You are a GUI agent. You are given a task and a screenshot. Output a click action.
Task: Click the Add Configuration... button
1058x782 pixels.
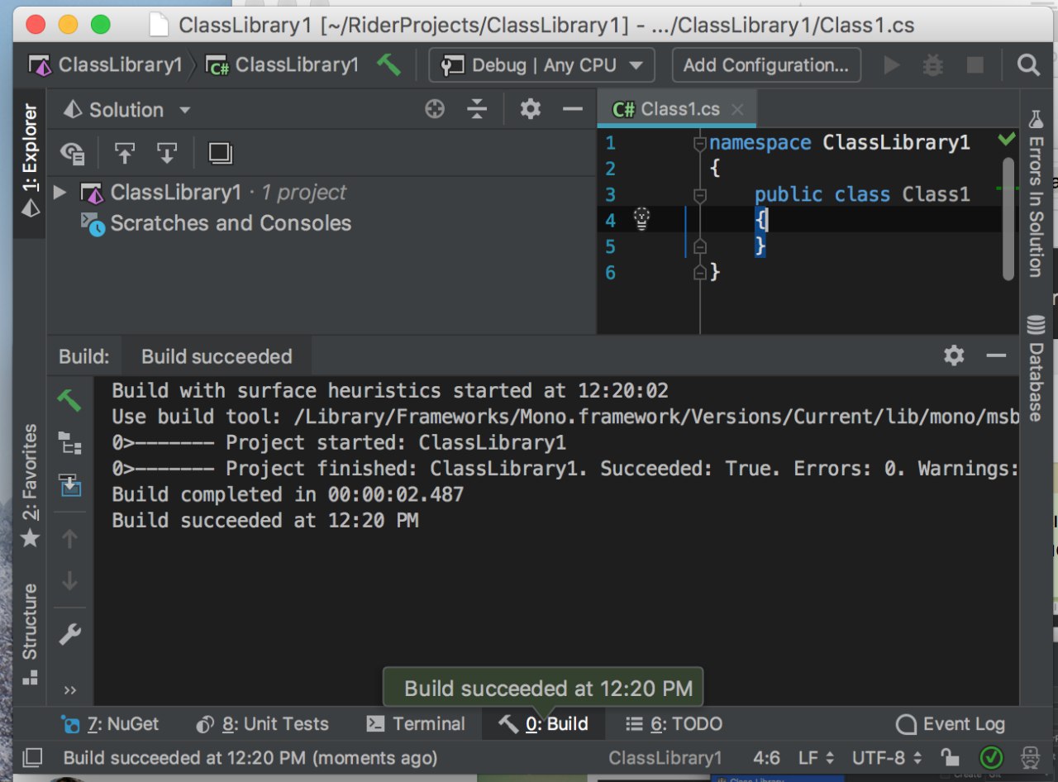point(765,65)
